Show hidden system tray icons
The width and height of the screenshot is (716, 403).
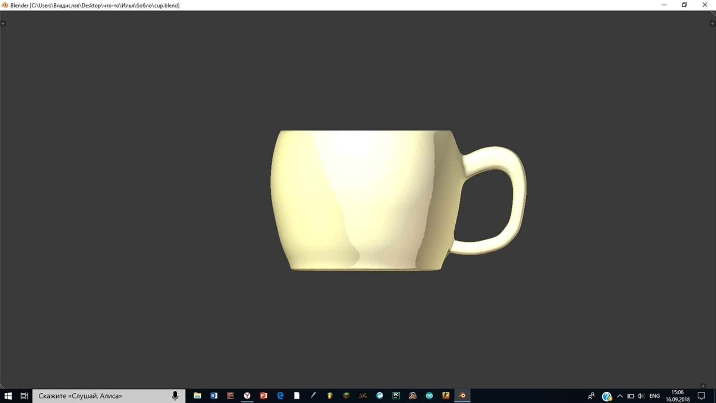click(x=620, y=396)
